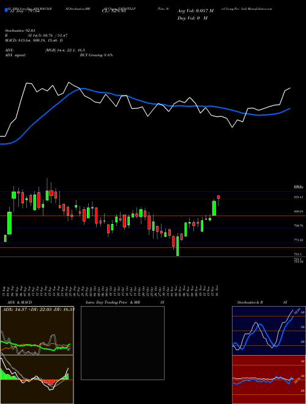Select the CL: 829.95 closing price label
This screenshot has width=306, height=404.
(x=113, y=11)
